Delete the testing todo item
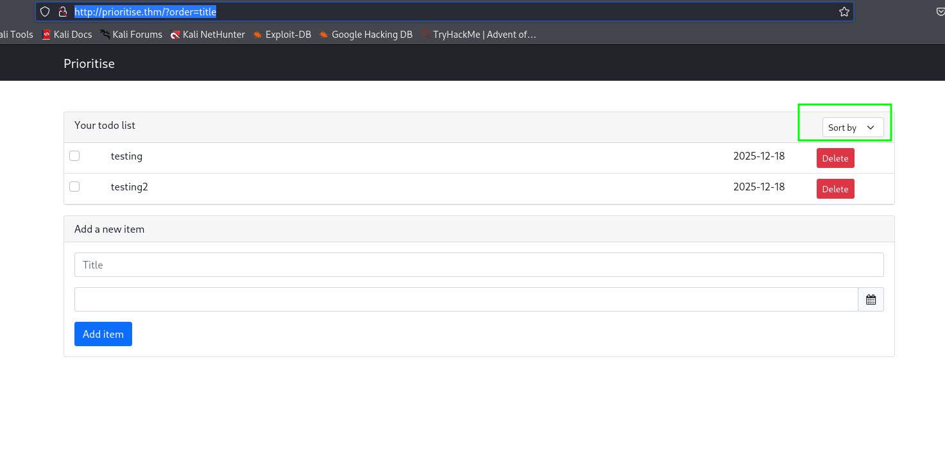Viewport: 945px width, 475px height. (835, 158)
